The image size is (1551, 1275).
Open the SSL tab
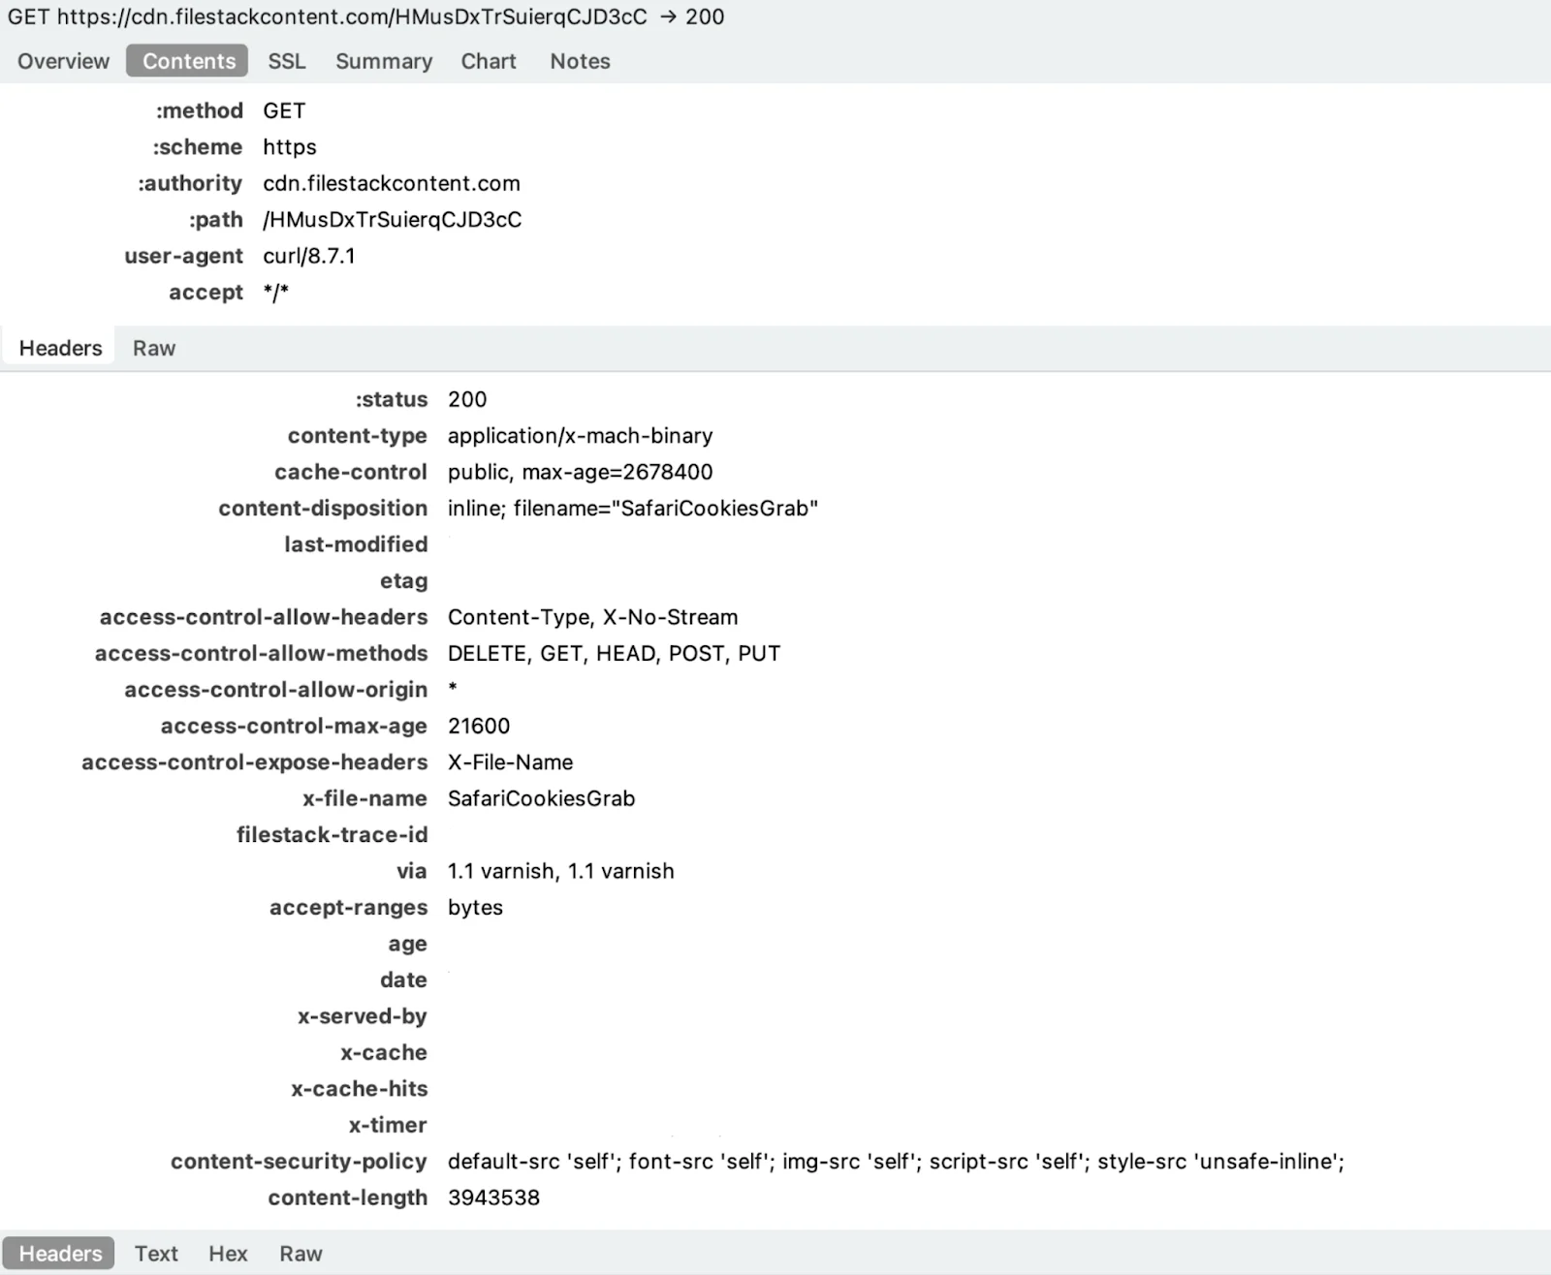(286, 61)
